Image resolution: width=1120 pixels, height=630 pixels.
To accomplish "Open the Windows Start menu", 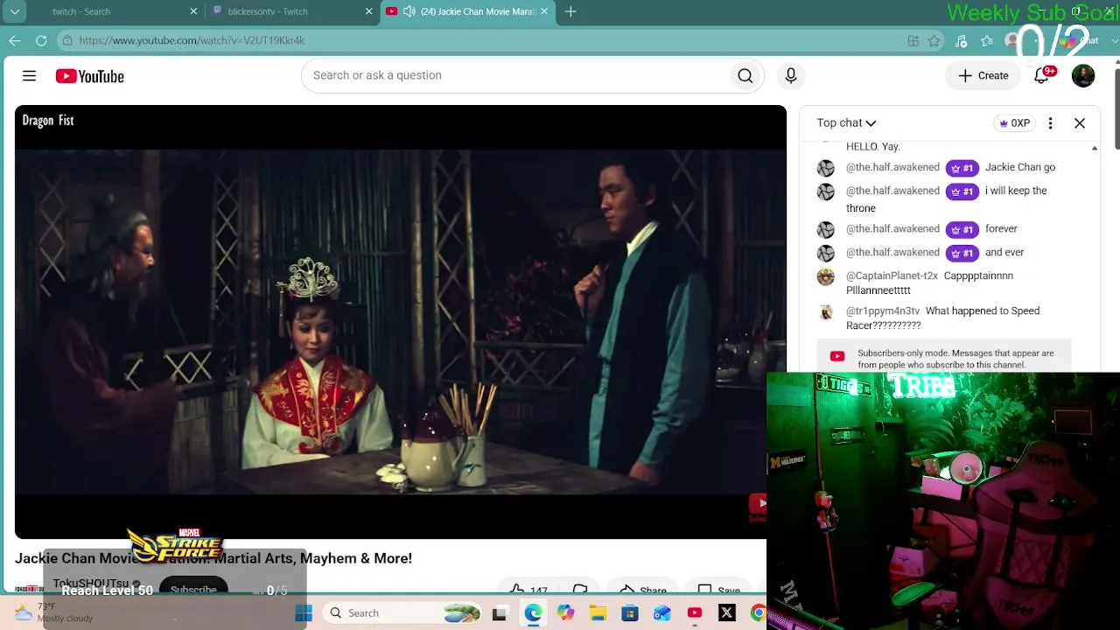I will click(x=304, y=613).
